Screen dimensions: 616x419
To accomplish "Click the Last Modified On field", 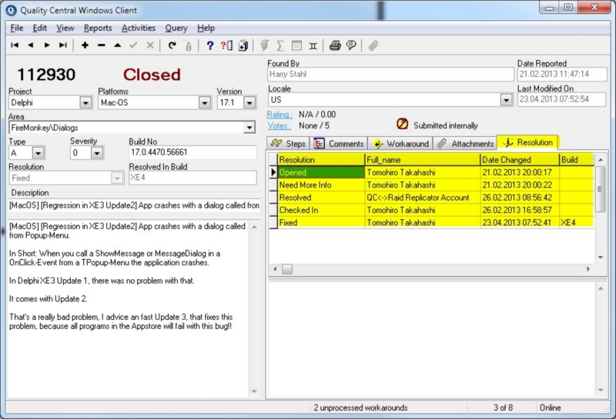I will [562, 99].
